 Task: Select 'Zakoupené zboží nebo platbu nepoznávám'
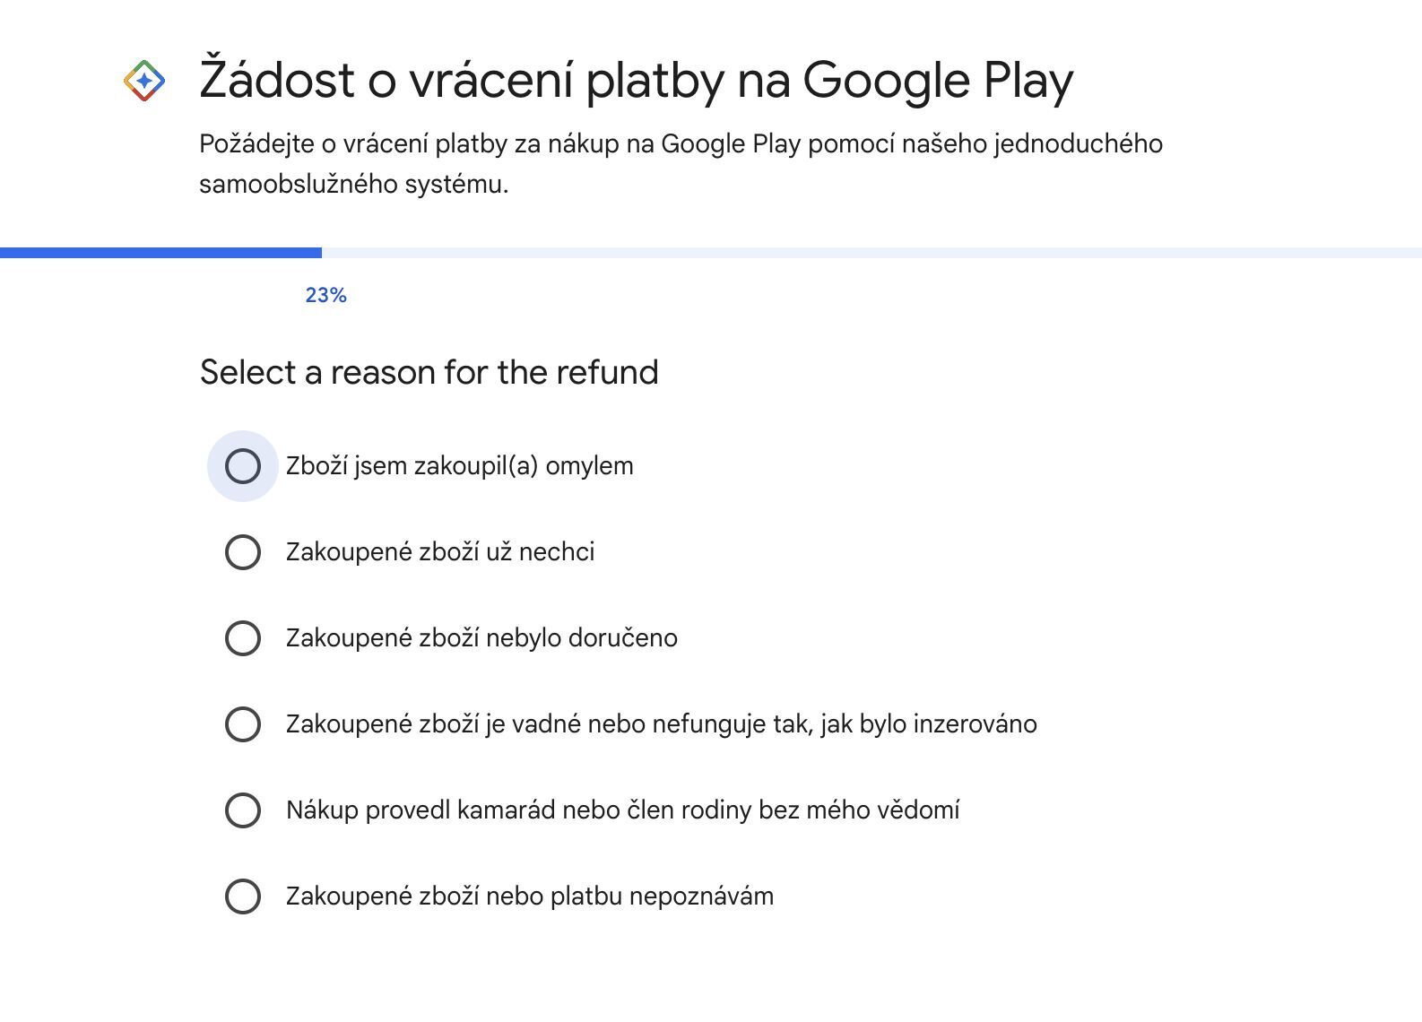pos(241,896)
